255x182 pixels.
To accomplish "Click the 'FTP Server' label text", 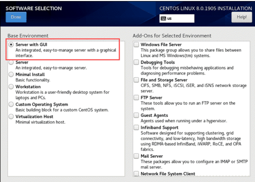I will pyautogui.click(x=151, y=98).
